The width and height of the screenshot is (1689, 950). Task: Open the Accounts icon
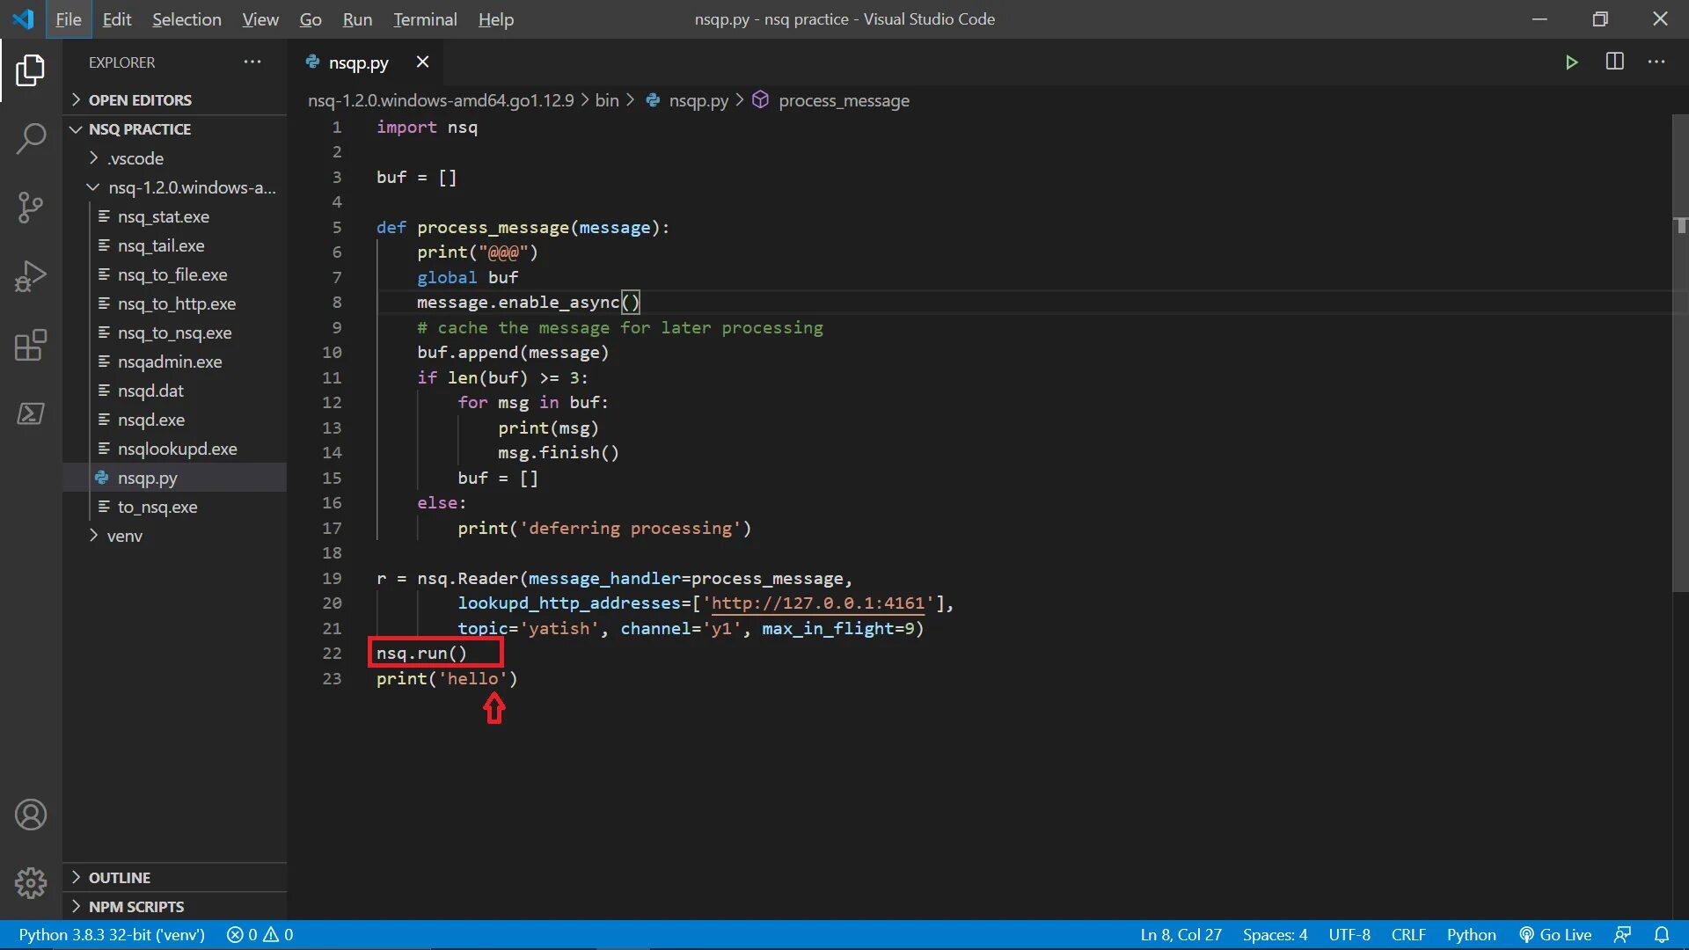tap(31, 815)
